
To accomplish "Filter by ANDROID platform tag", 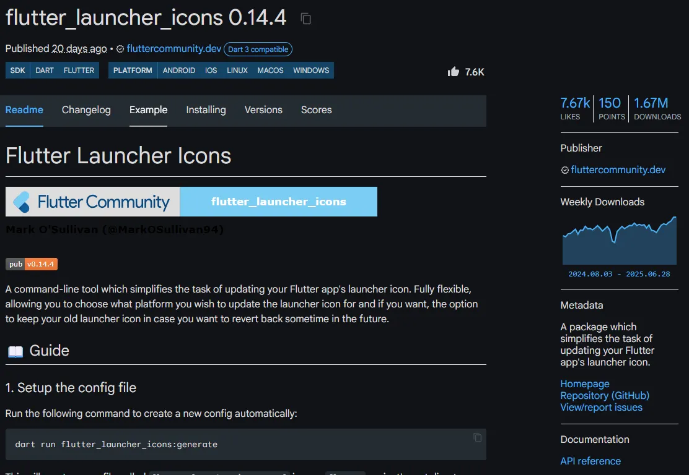I will [179, 70].
